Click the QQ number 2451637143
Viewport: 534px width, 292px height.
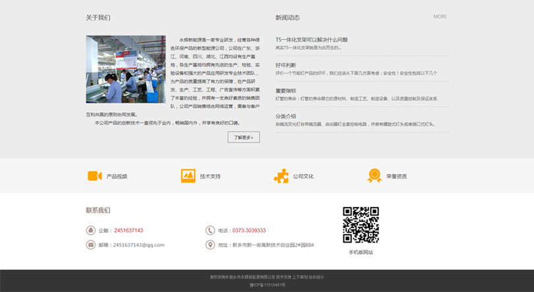(129, 231)
